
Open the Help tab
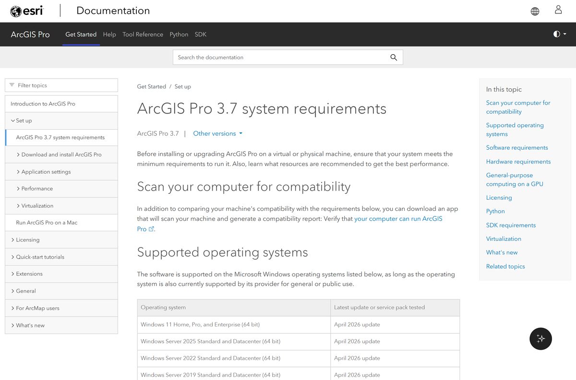[x=109, y=35]
